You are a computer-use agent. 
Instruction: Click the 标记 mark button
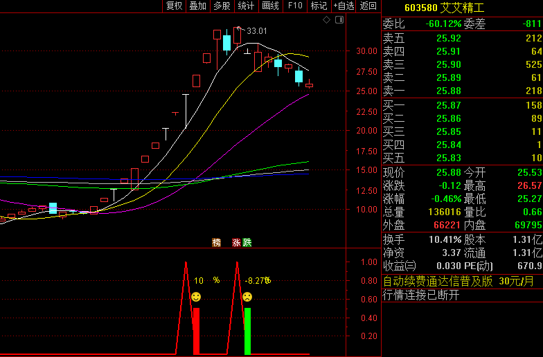coord(319,6)
